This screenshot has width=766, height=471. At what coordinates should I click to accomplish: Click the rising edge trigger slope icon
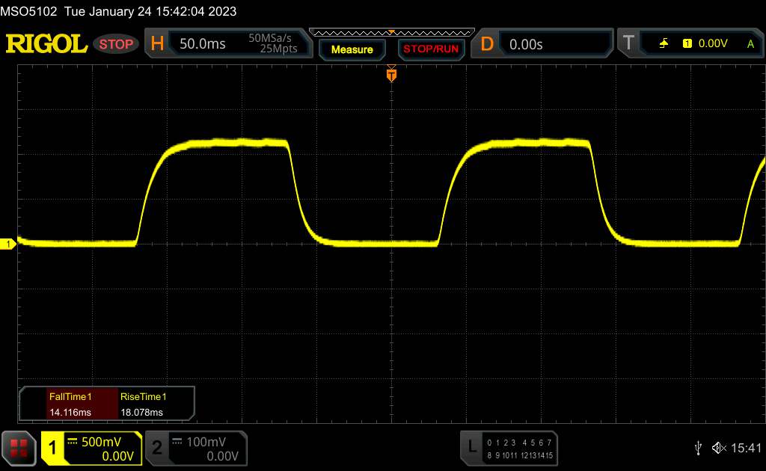point(664,43)
